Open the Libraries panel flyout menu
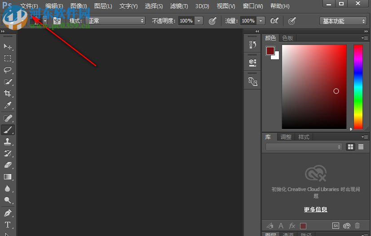 point(365,137)
